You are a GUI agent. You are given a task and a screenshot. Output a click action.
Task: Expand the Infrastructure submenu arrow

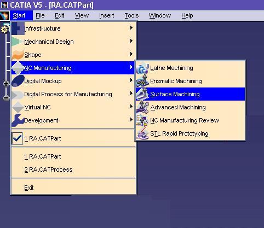pos(131,28)
